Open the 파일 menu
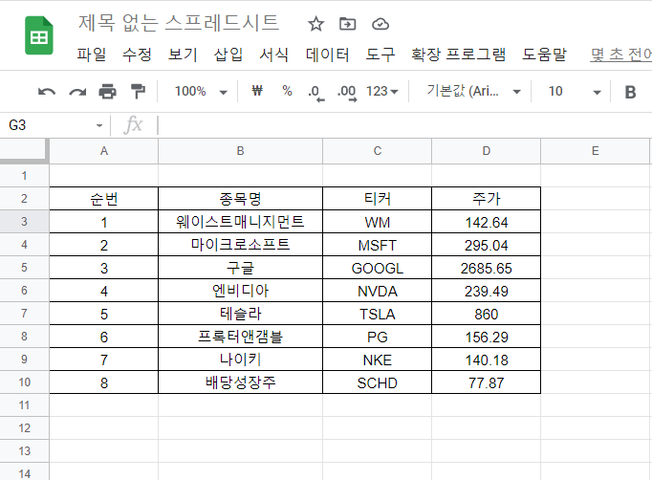 (x=92, y=55)
